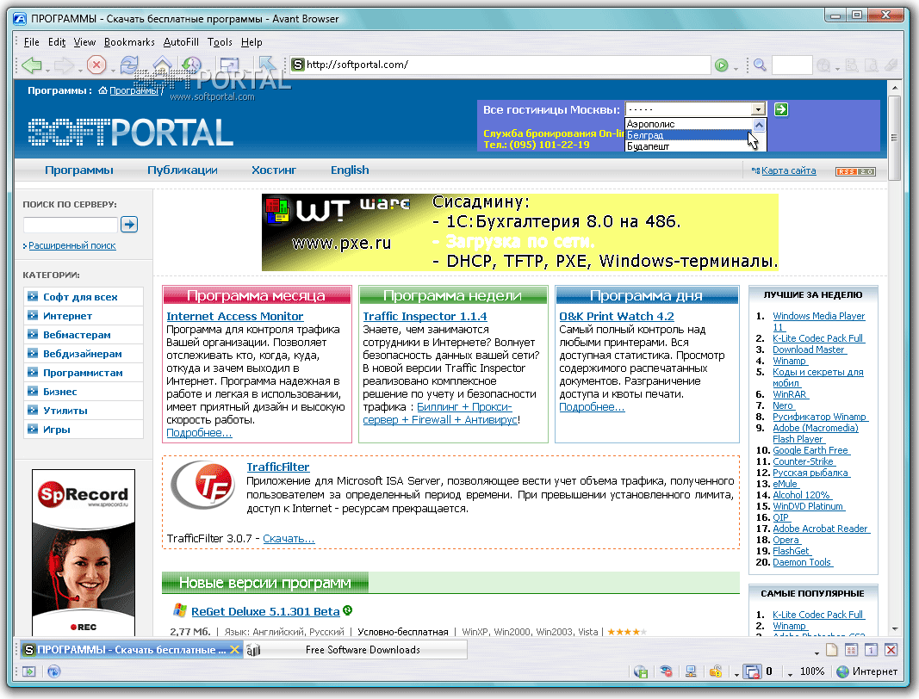Select Аэрополис in hotel list
The width and height of the screenshot is (919, 699).
point(686,124)
